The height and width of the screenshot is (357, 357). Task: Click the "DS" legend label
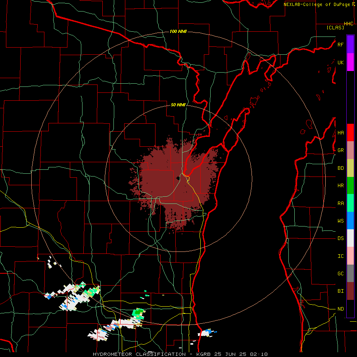341,238
